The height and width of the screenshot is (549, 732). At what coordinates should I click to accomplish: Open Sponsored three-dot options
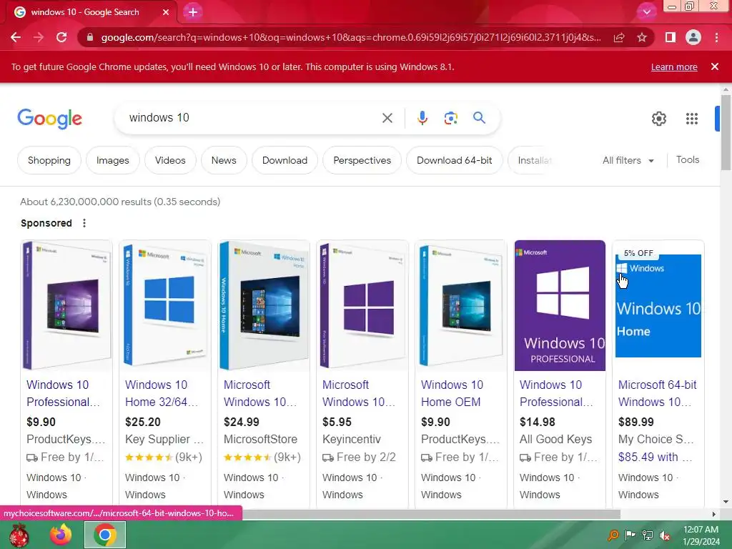click(84, 223)
